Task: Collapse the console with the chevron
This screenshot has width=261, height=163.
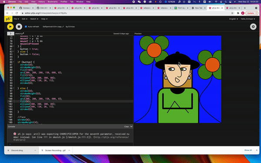Action: 131,126
